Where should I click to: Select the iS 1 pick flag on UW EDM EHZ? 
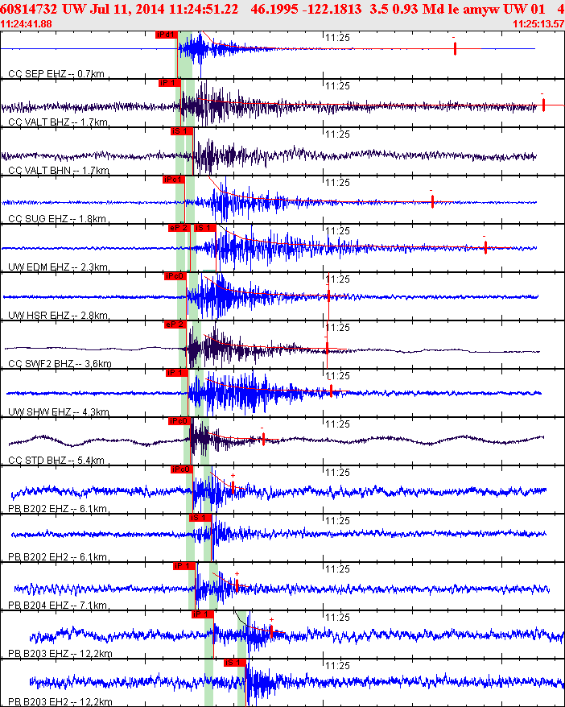205,228
